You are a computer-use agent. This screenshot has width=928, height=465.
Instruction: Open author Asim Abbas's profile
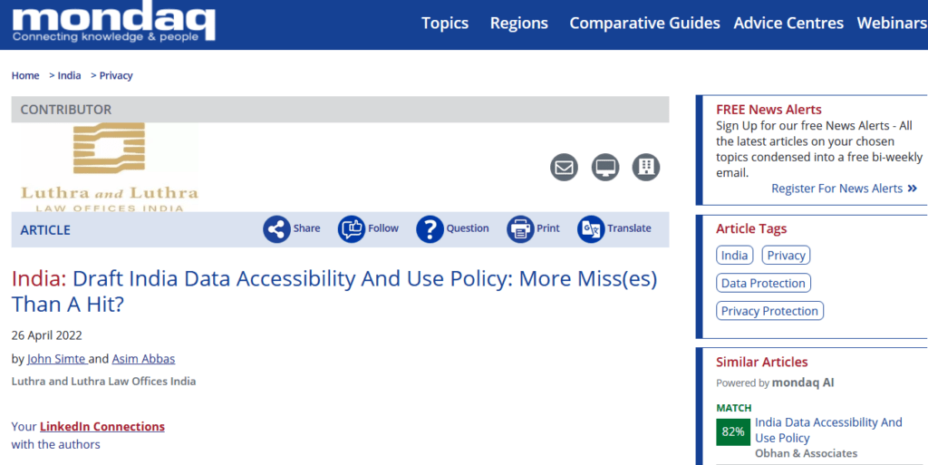click(143, 359)
